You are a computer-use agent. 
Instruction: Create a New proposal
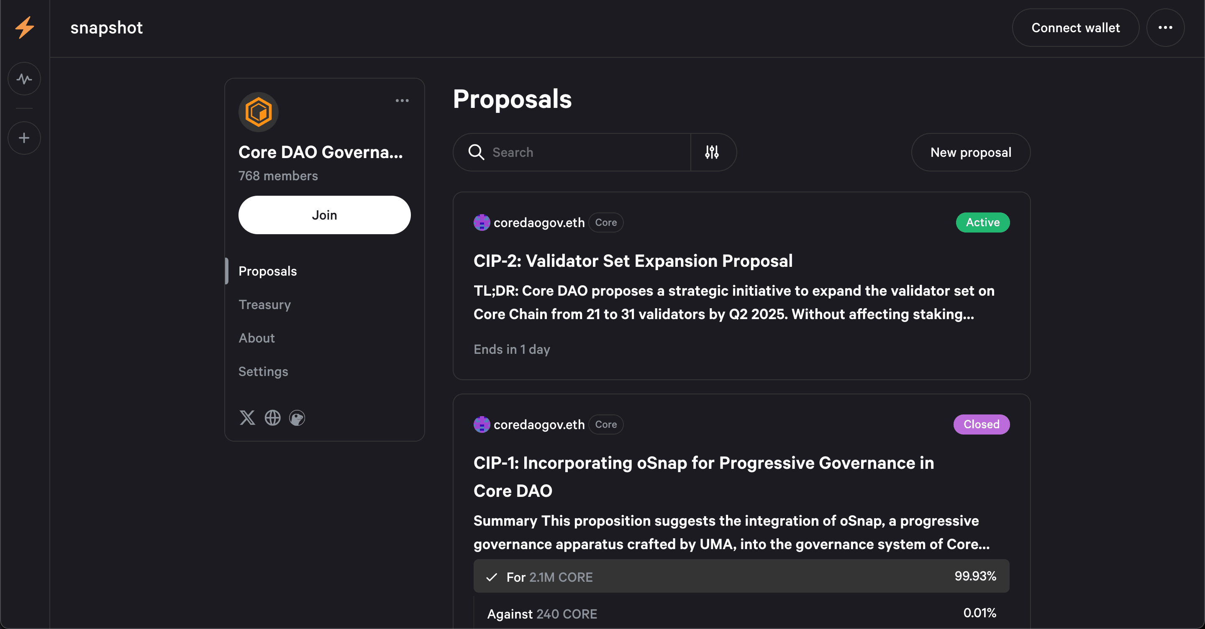pyautogui.click(x=971, y=153)
